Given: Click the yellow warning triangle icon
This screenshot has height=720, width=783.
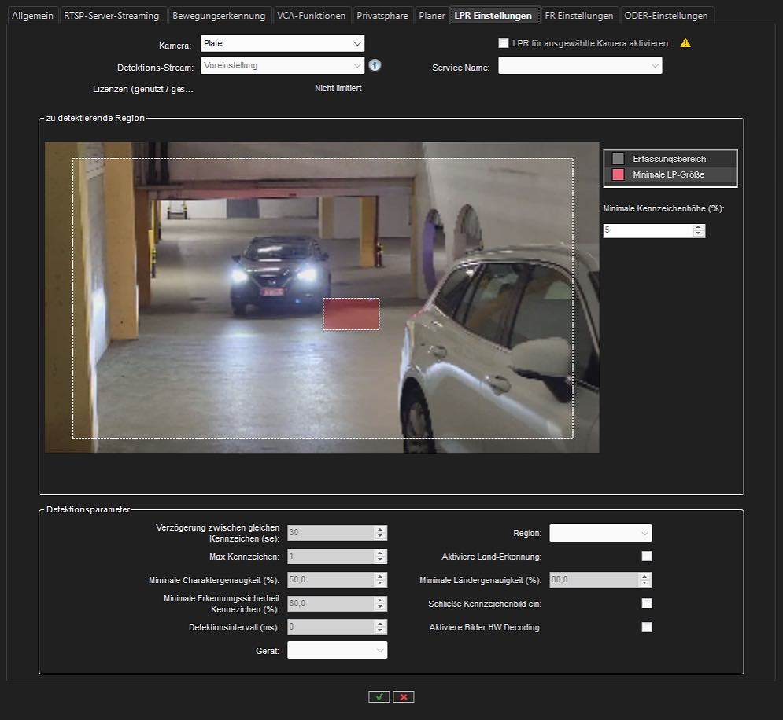Looking at the screenshot, I should pos(685,43).
